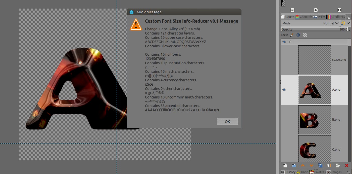Click the zoom in plus icon in navigation panel

pyautogui.click(x=316, y=10)
